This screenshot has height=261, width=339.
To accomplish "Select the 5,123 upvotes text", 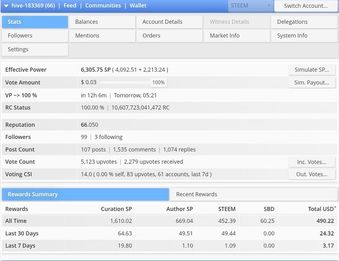I will tap(99, 162).
